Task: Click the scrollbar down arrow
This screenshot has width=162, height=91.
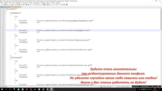Action: click(161, 85)
